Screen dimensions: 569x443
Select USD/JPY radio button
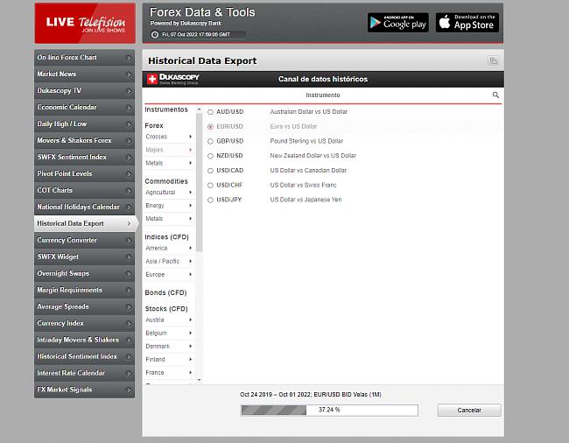tap(210, 200)
